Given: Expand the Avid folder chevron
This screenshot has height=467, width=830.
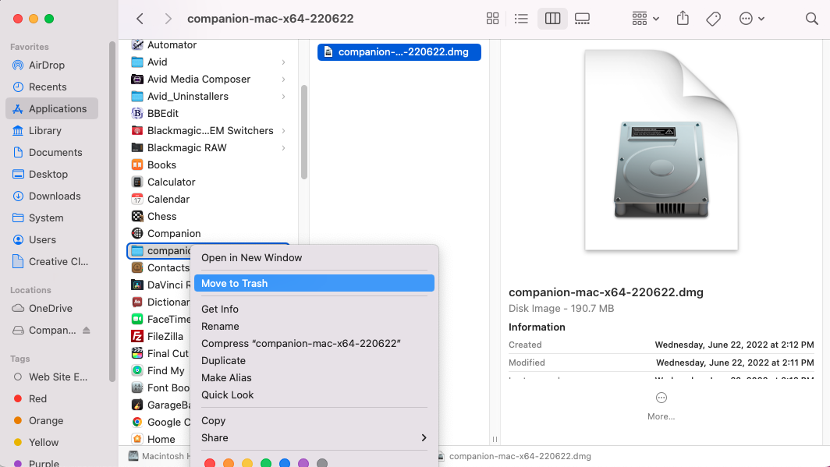Looking at the screenshot, I should pyautogui.click(x=282, y=62).
